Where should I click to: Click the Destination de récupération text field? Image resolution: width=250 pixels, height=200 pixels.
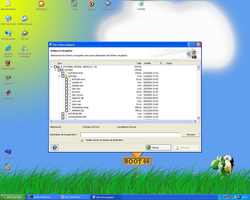click(130, 135)
